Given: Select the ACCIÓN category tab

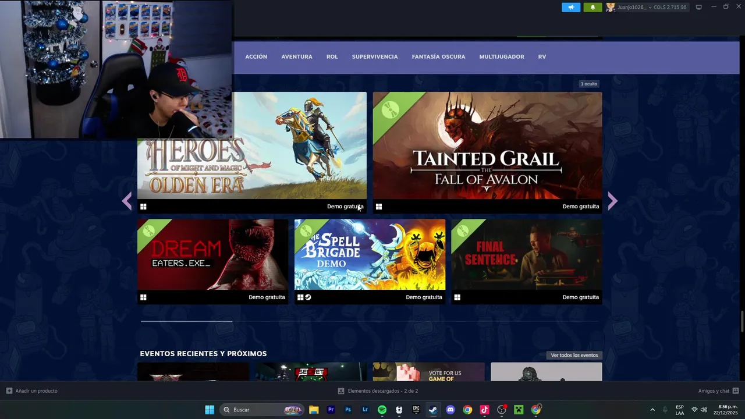Looking at the screenshot, I should (x=256, y=56).
